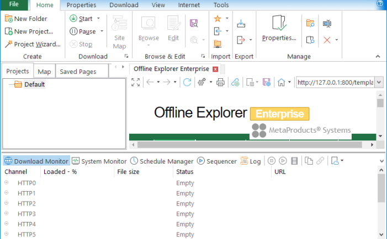Viewport: 387px width, 239px height.
Task: Click the import arrow icon below the star
Action: tap(218, 31)
